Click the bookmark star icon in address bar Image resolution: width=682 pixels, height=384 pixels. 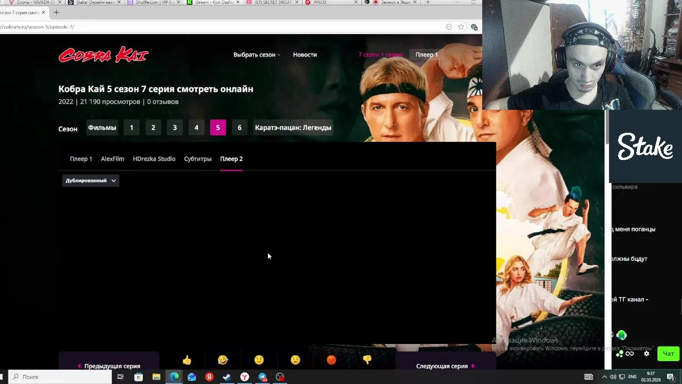[461, 27]
